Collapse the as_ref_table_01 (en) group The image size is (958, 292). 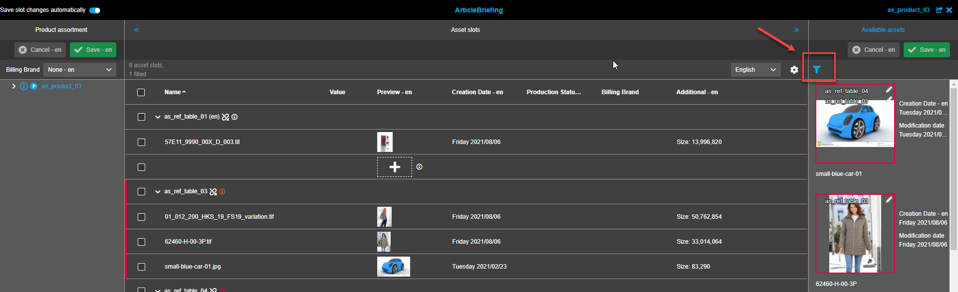(x=158, y=117)
